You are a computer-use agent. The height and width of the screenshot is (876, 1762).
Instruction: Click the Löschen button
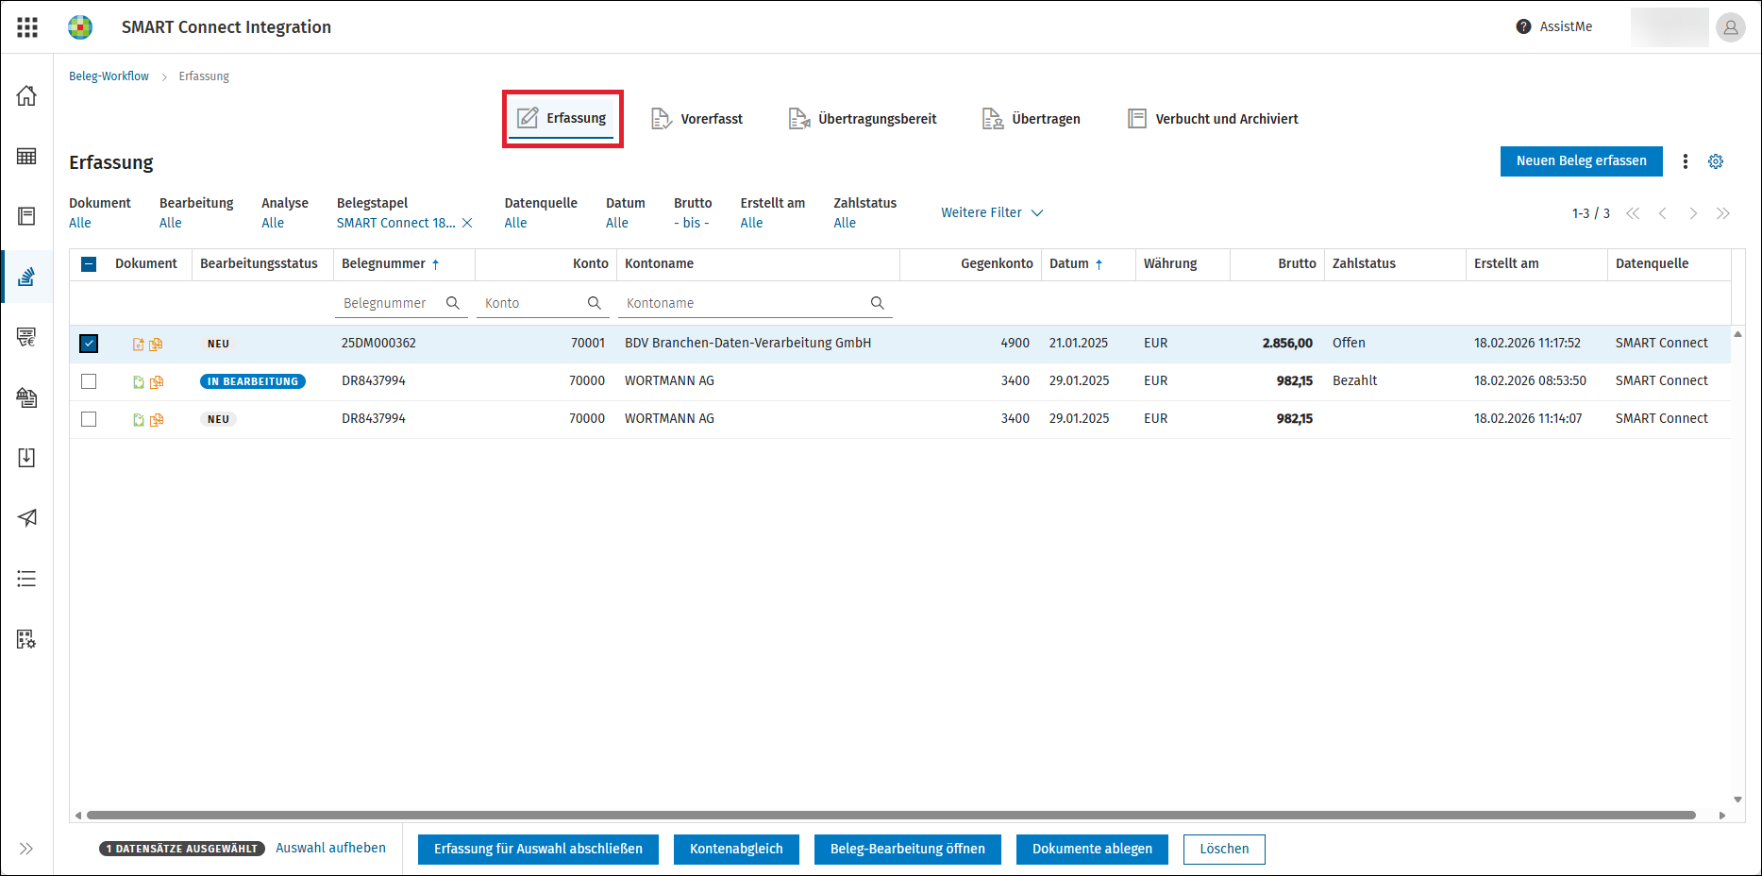pos(1224,850)
